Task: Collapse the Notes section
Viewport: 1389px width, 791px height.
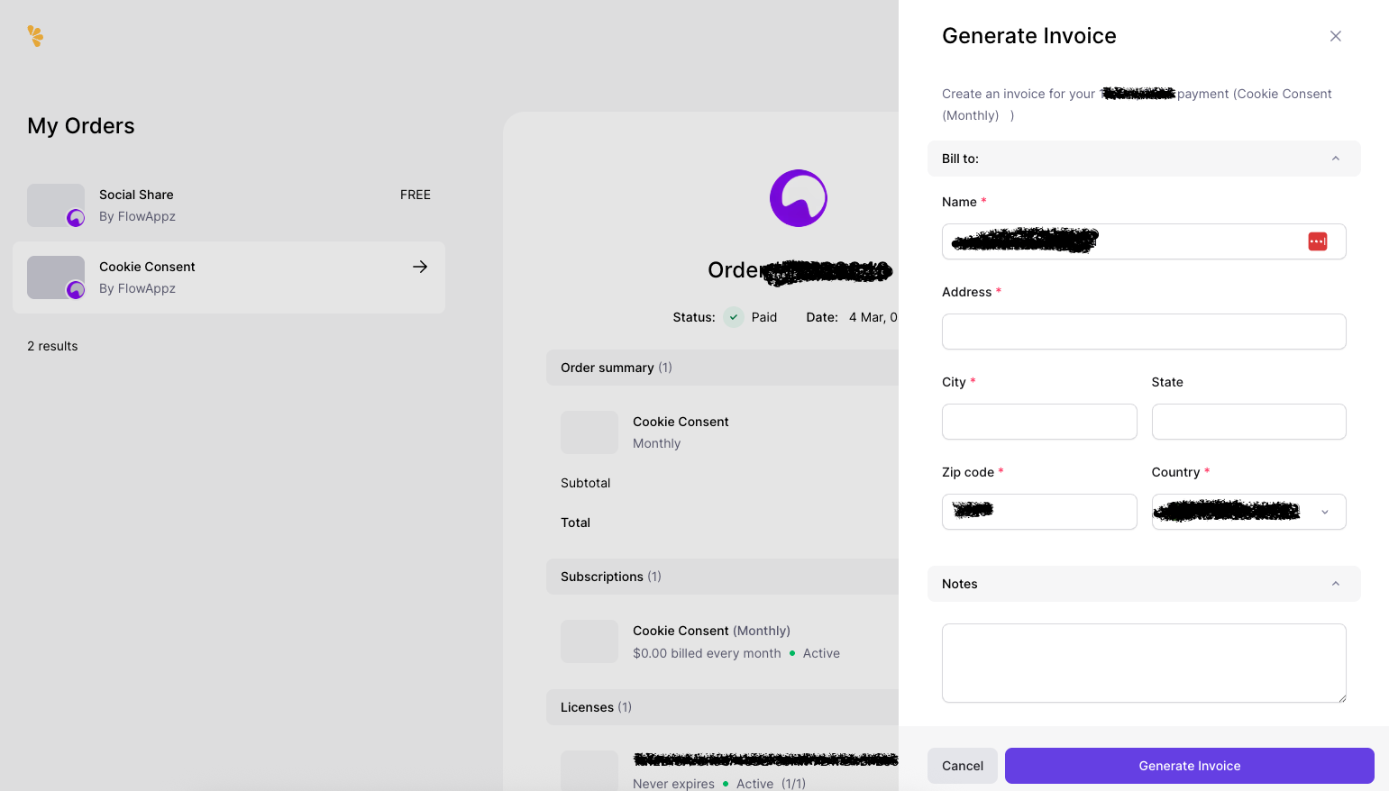Action: 1335,584
